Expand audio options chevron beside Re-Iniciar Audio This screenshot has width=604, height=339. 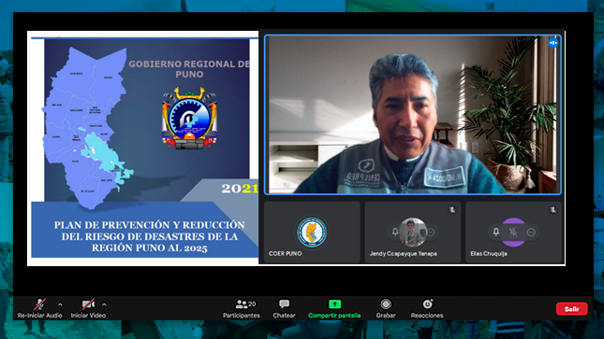point(60,304)
